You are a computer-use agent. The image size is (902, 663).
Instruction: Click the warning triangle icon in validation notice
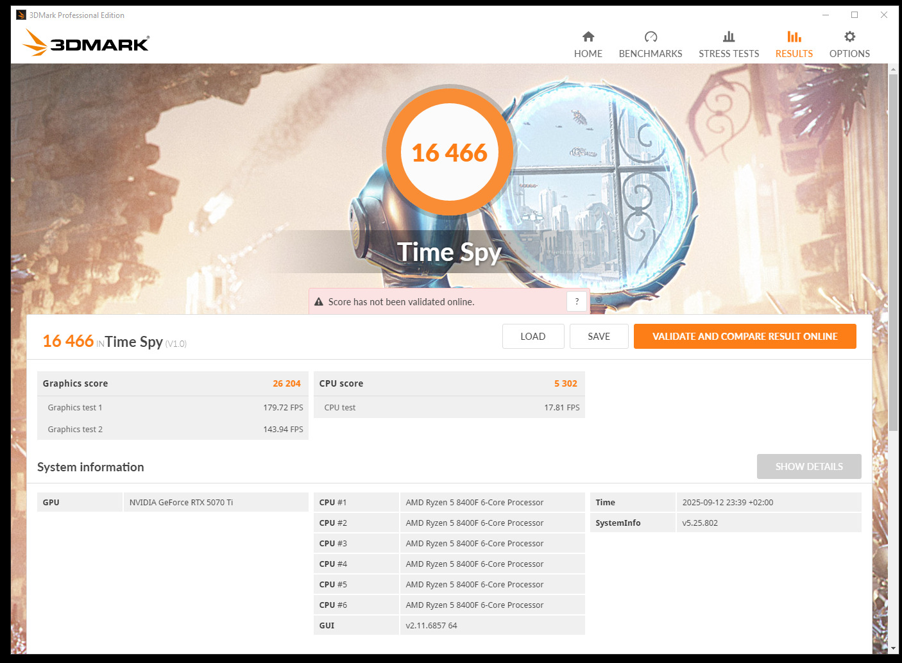coord(319,302)
